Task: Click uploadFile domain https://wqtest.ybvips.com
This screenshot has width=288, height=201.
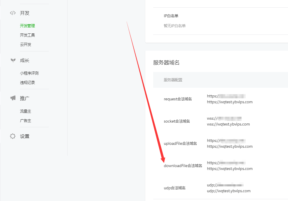Action: (230, 146)
